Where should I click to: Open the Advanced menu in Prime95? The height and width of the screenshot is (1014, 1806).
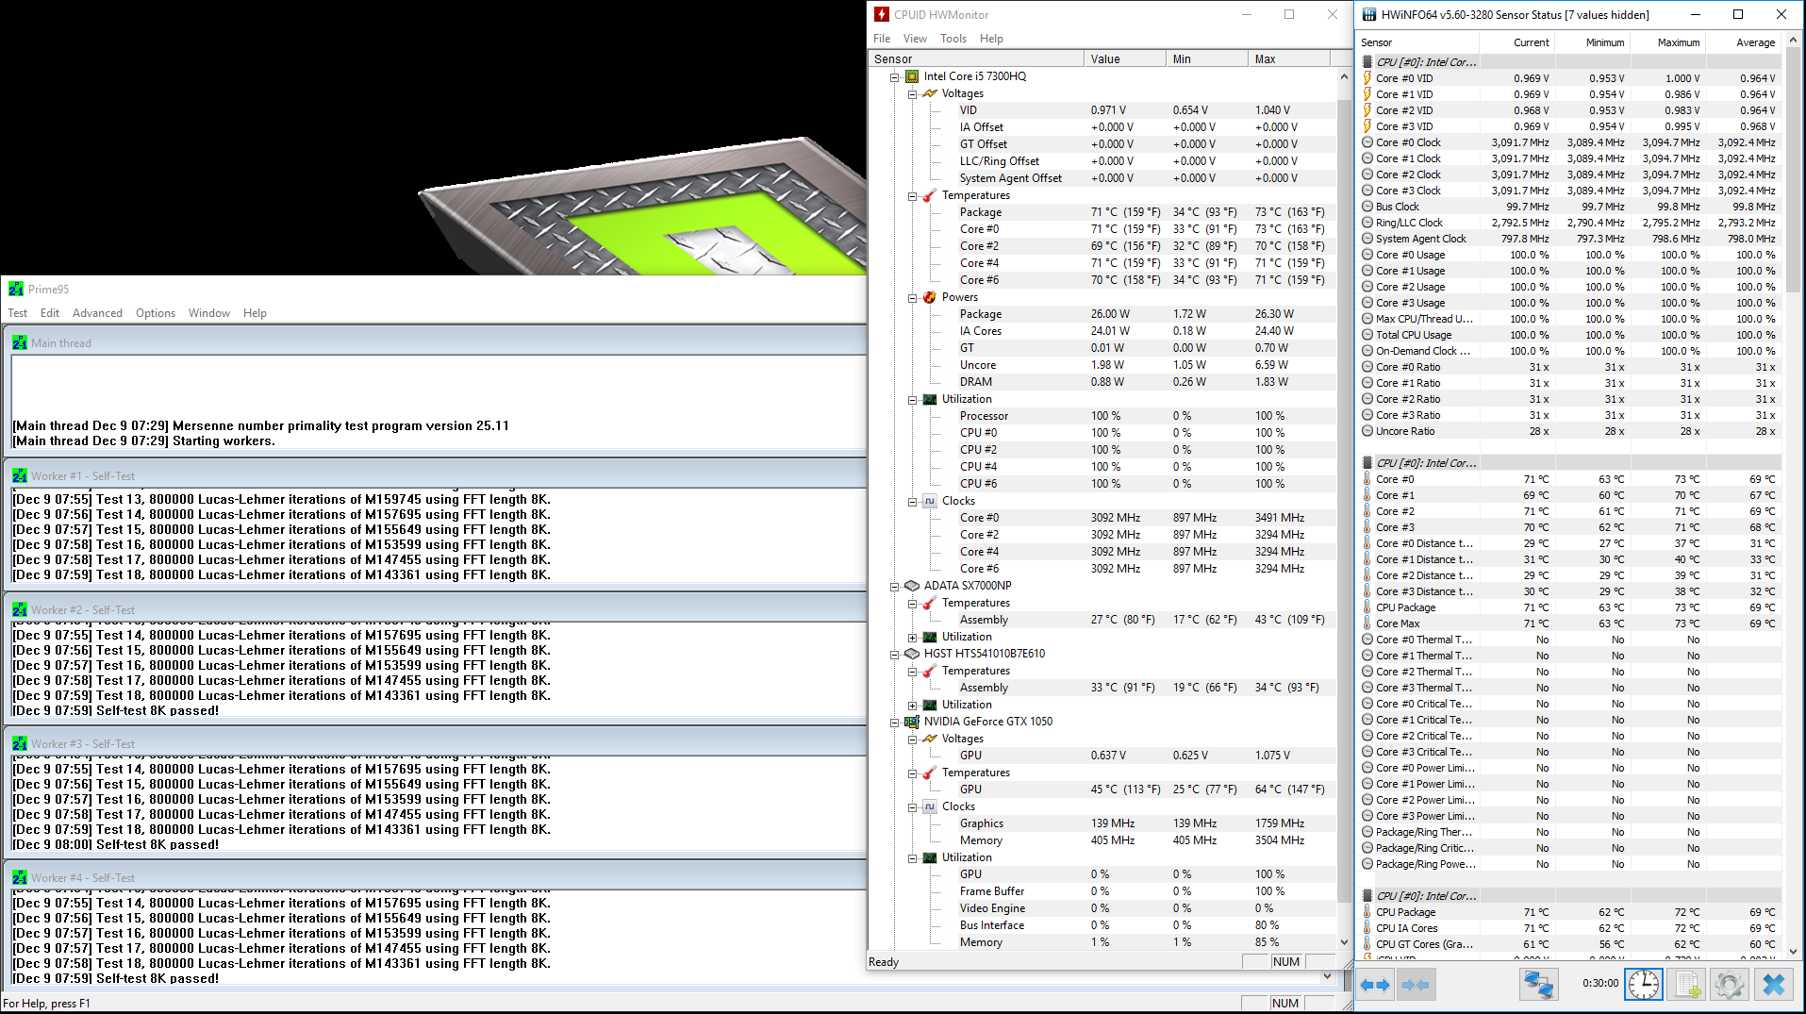(97, 313)
